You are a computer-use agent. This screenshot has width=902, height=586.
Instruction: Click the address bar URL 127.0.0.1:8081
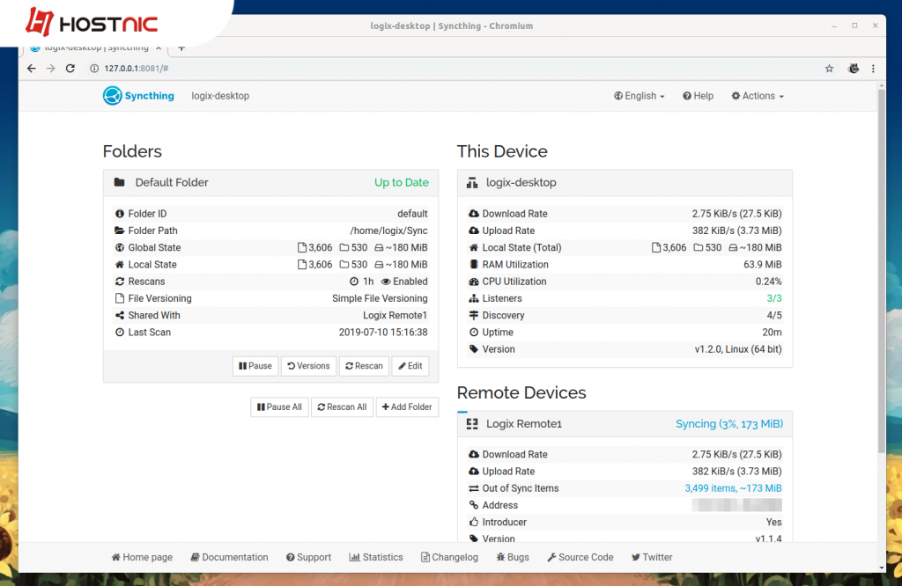point(137,69)
